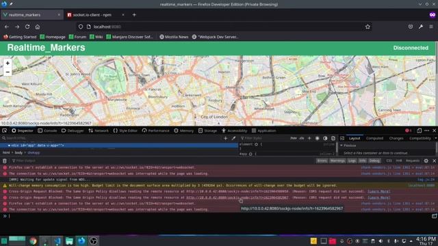The image size is (438, 246).
Task: Toggle the Warnings console filter
Action: click(x=337, y=161)
